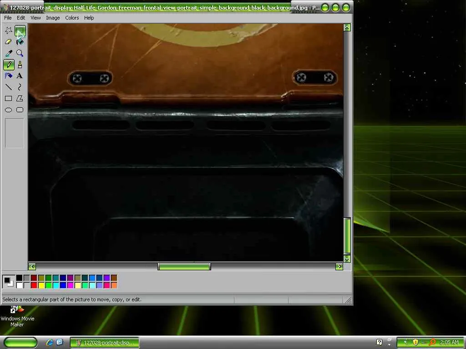Select the Pencil tool
The width and height of the screenshot is (466, 349).
pos(9,65)
